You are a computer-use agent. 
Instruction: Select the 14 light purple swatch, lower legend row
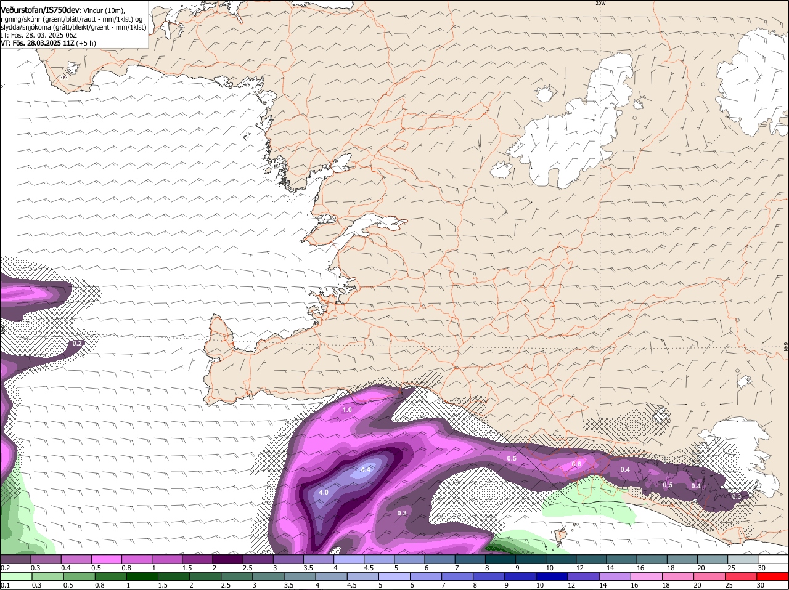[x=615, y=576]
